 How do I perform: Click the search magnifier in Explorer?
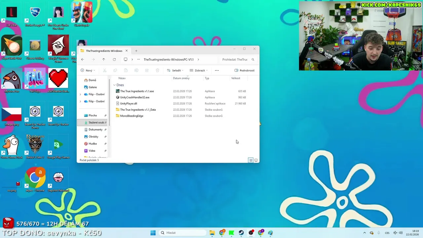pos(253,59)
